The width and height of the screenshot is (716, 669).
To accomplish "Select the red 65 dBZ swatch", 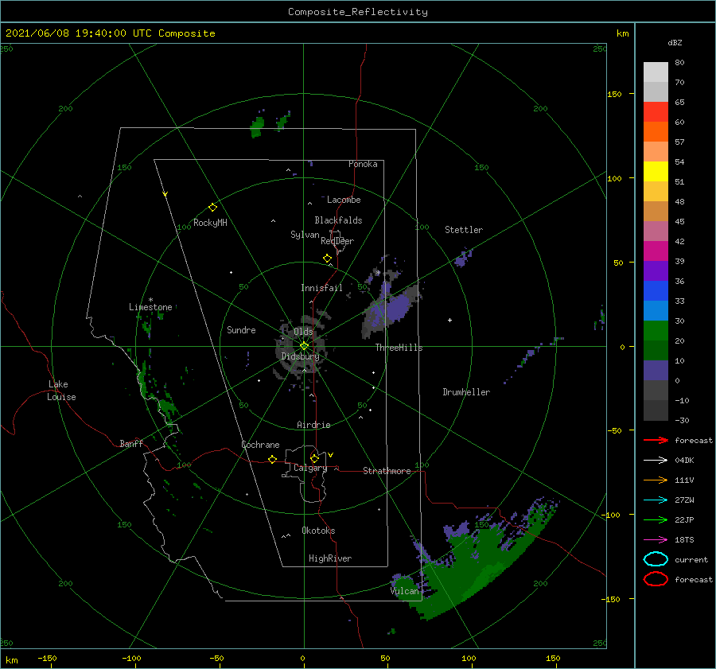I will (x=656, y=111).
